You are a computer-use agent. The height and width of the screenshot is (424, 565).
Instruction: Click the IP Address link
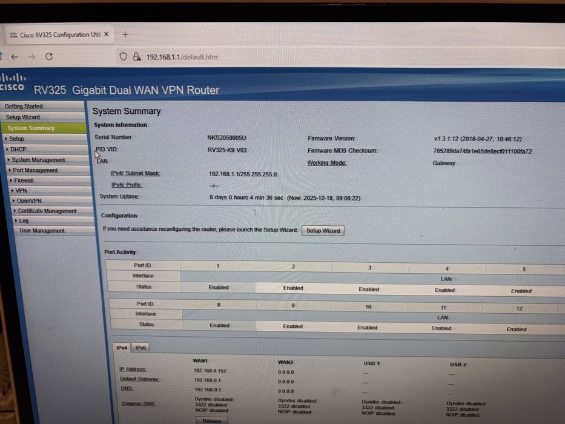pyautogui.click(x=133, y=369)
